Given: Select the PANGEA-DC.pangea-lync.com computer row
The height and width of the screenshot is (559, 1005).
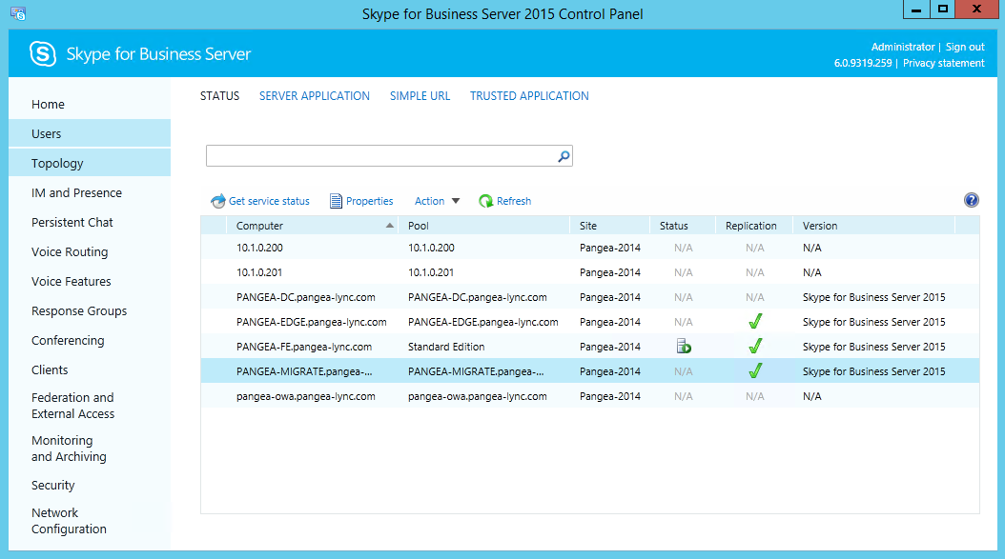Looking at the screenshot, I should click(589, 297).
